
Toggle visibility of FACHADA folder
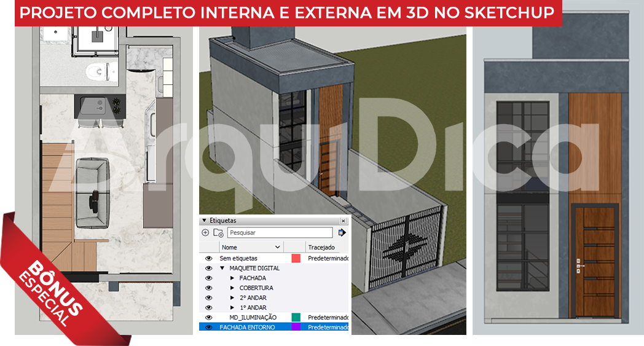[x=209, y=278]
